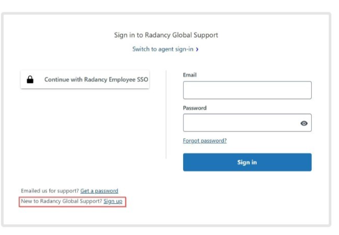
Task: Click the Password field label
Action: click(194, 108)
